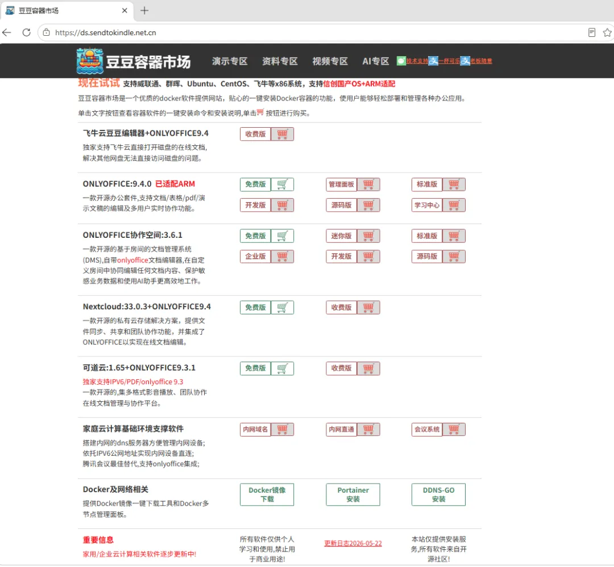Screen dimensions: 614x567
Task: Select the 豆豆容器市场 browser tab
Action: click(67, 11)
